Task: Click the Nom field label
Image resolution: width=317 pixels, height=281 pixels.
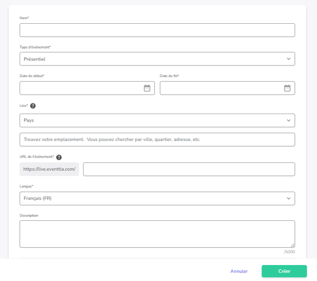Action: [x=24, y=18]
